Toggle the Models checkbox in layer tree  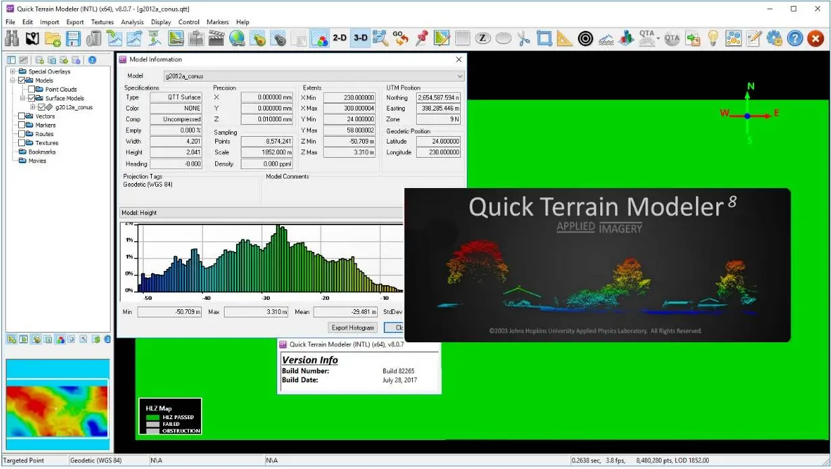[22, 80]
